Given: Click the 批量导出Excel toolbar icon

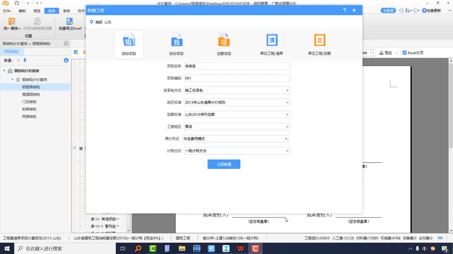Looking at the screenshot, I should point(70,22).
